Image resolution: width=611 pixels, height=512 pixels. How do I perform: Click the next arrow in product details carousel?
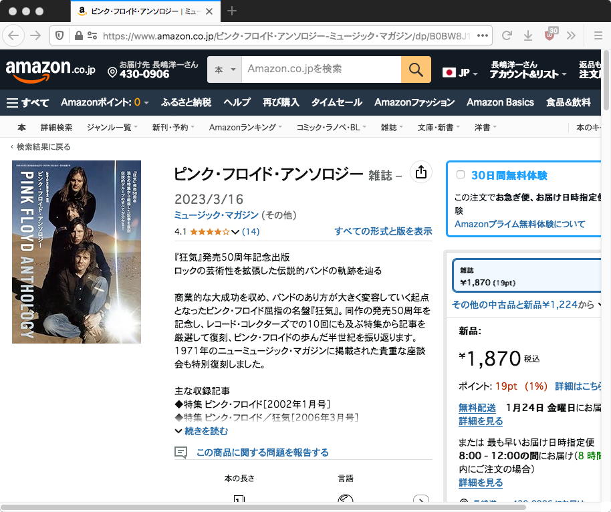coord(421,501)
